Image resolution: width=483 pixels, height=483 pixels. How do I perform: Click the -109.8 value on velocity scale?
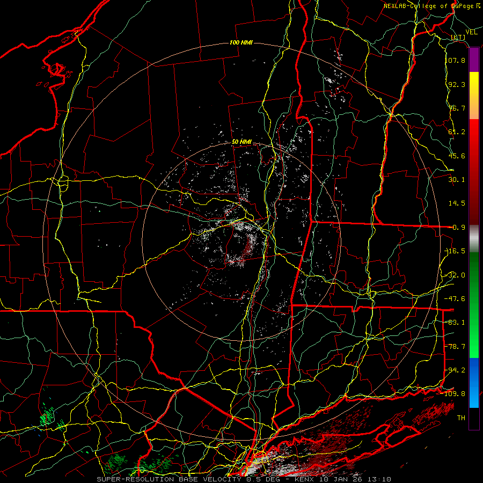pos(453,394)
